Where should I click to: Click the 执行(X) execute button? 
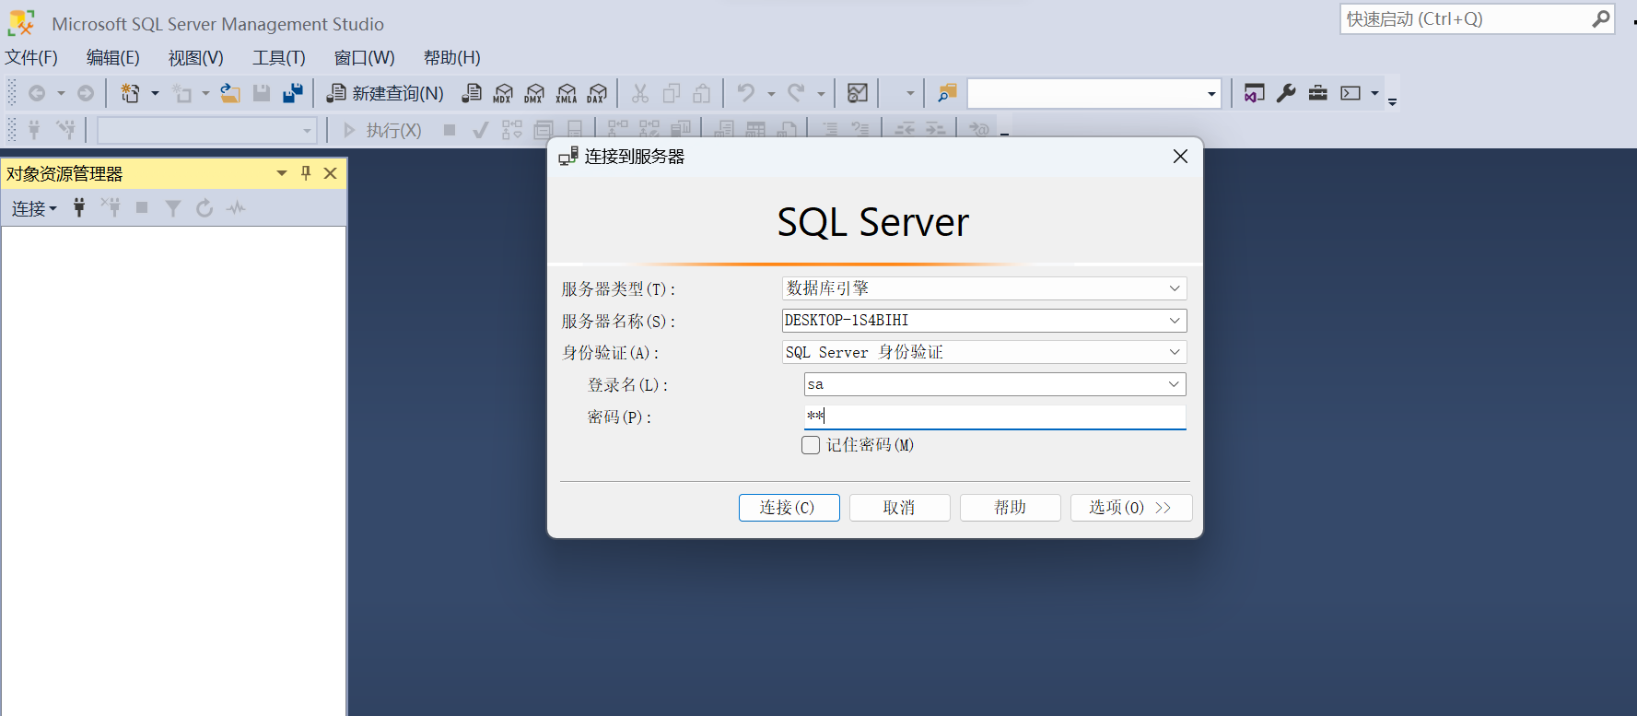point(383,131)
